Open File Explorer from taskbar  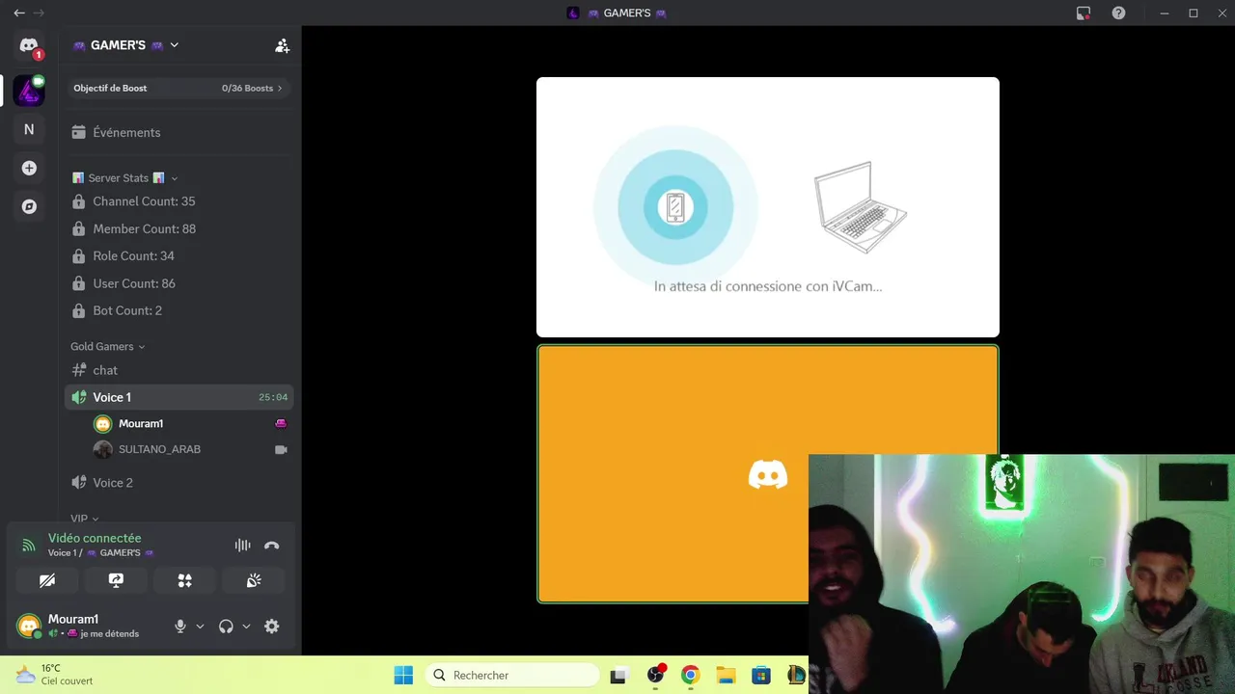point(726,675)
